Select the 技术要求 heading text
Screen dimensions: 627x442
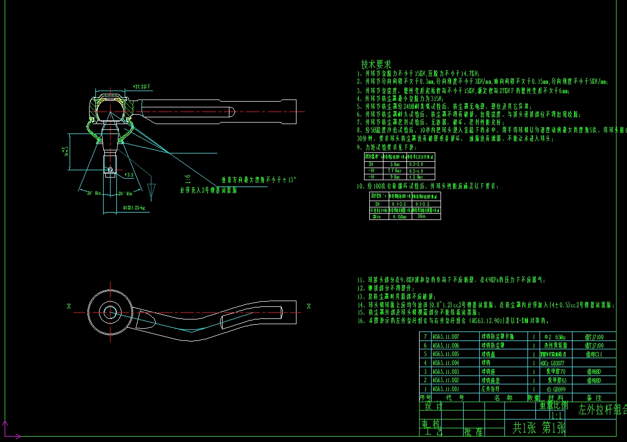click(376, 64)
